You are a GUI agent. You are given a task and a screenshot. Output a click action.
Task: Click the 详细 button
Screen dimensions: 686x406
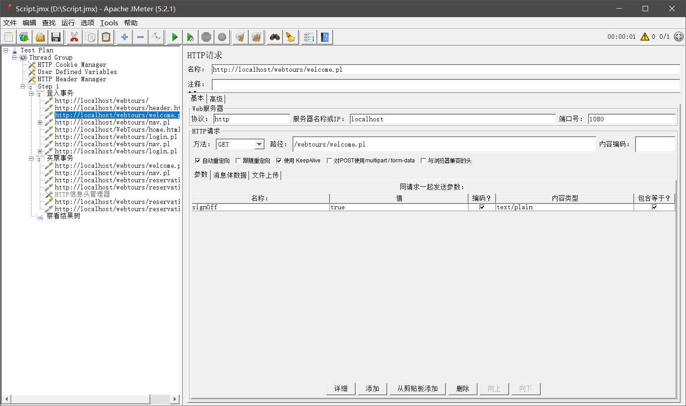[x=341, y=388]
